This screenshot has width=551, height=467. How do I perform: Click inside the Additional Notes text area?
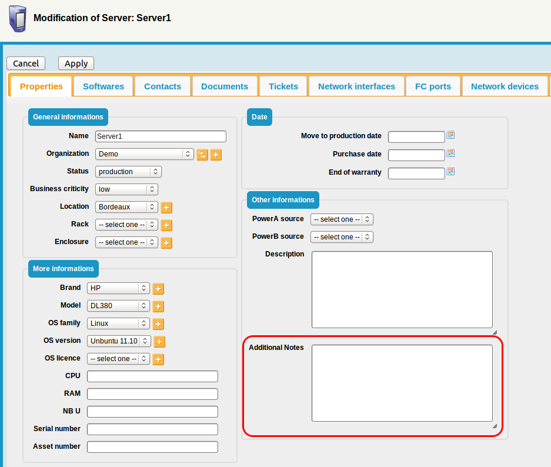[402, 383]
